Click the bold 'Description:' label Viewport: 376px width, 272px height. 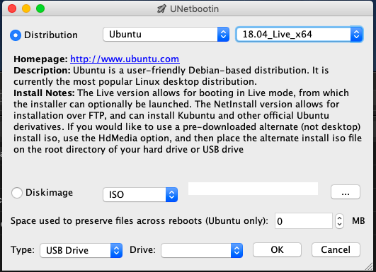[42, 71]
